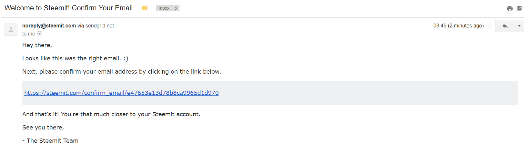Viewport: 528px width, 154px height.
Task: Select the subject "Welcome to Steemit! Confirm Your Email"
Action: (68, 8)
